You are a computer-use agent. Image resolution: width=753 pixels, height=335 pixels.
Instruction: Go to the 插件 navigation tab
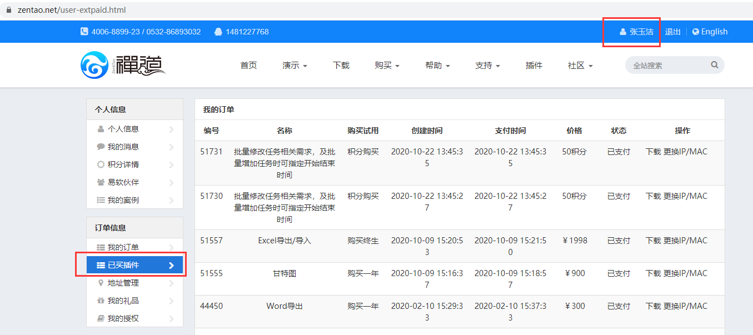pyautogui.click(x=533, y=66)
